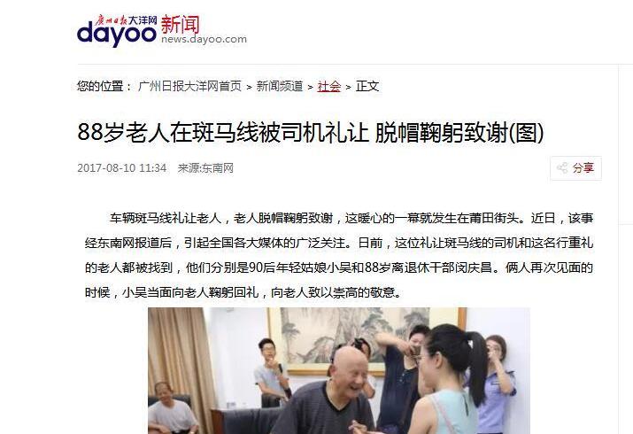Image resolution: width=633 pixels, height=434 pixels.
Task: Open the underlined 社会 section link
Action: click(329, 86)
